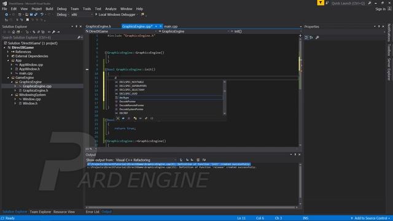Open the DirectXGame scope dropdown above the editor
The height and width of the screenshot is (221, 393).
click(122, 31)
